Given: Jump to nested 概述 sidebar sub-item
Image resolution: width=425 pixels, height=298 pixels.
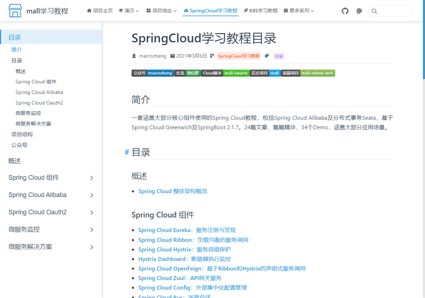Looking at the screenshot, I should click(x=21, y=71).
